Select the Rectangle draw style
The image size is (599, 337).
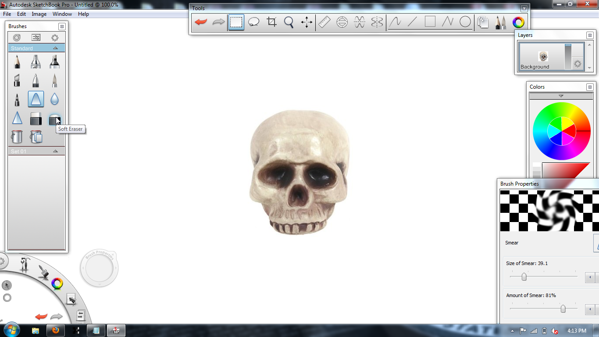click(x=430, y=22)
